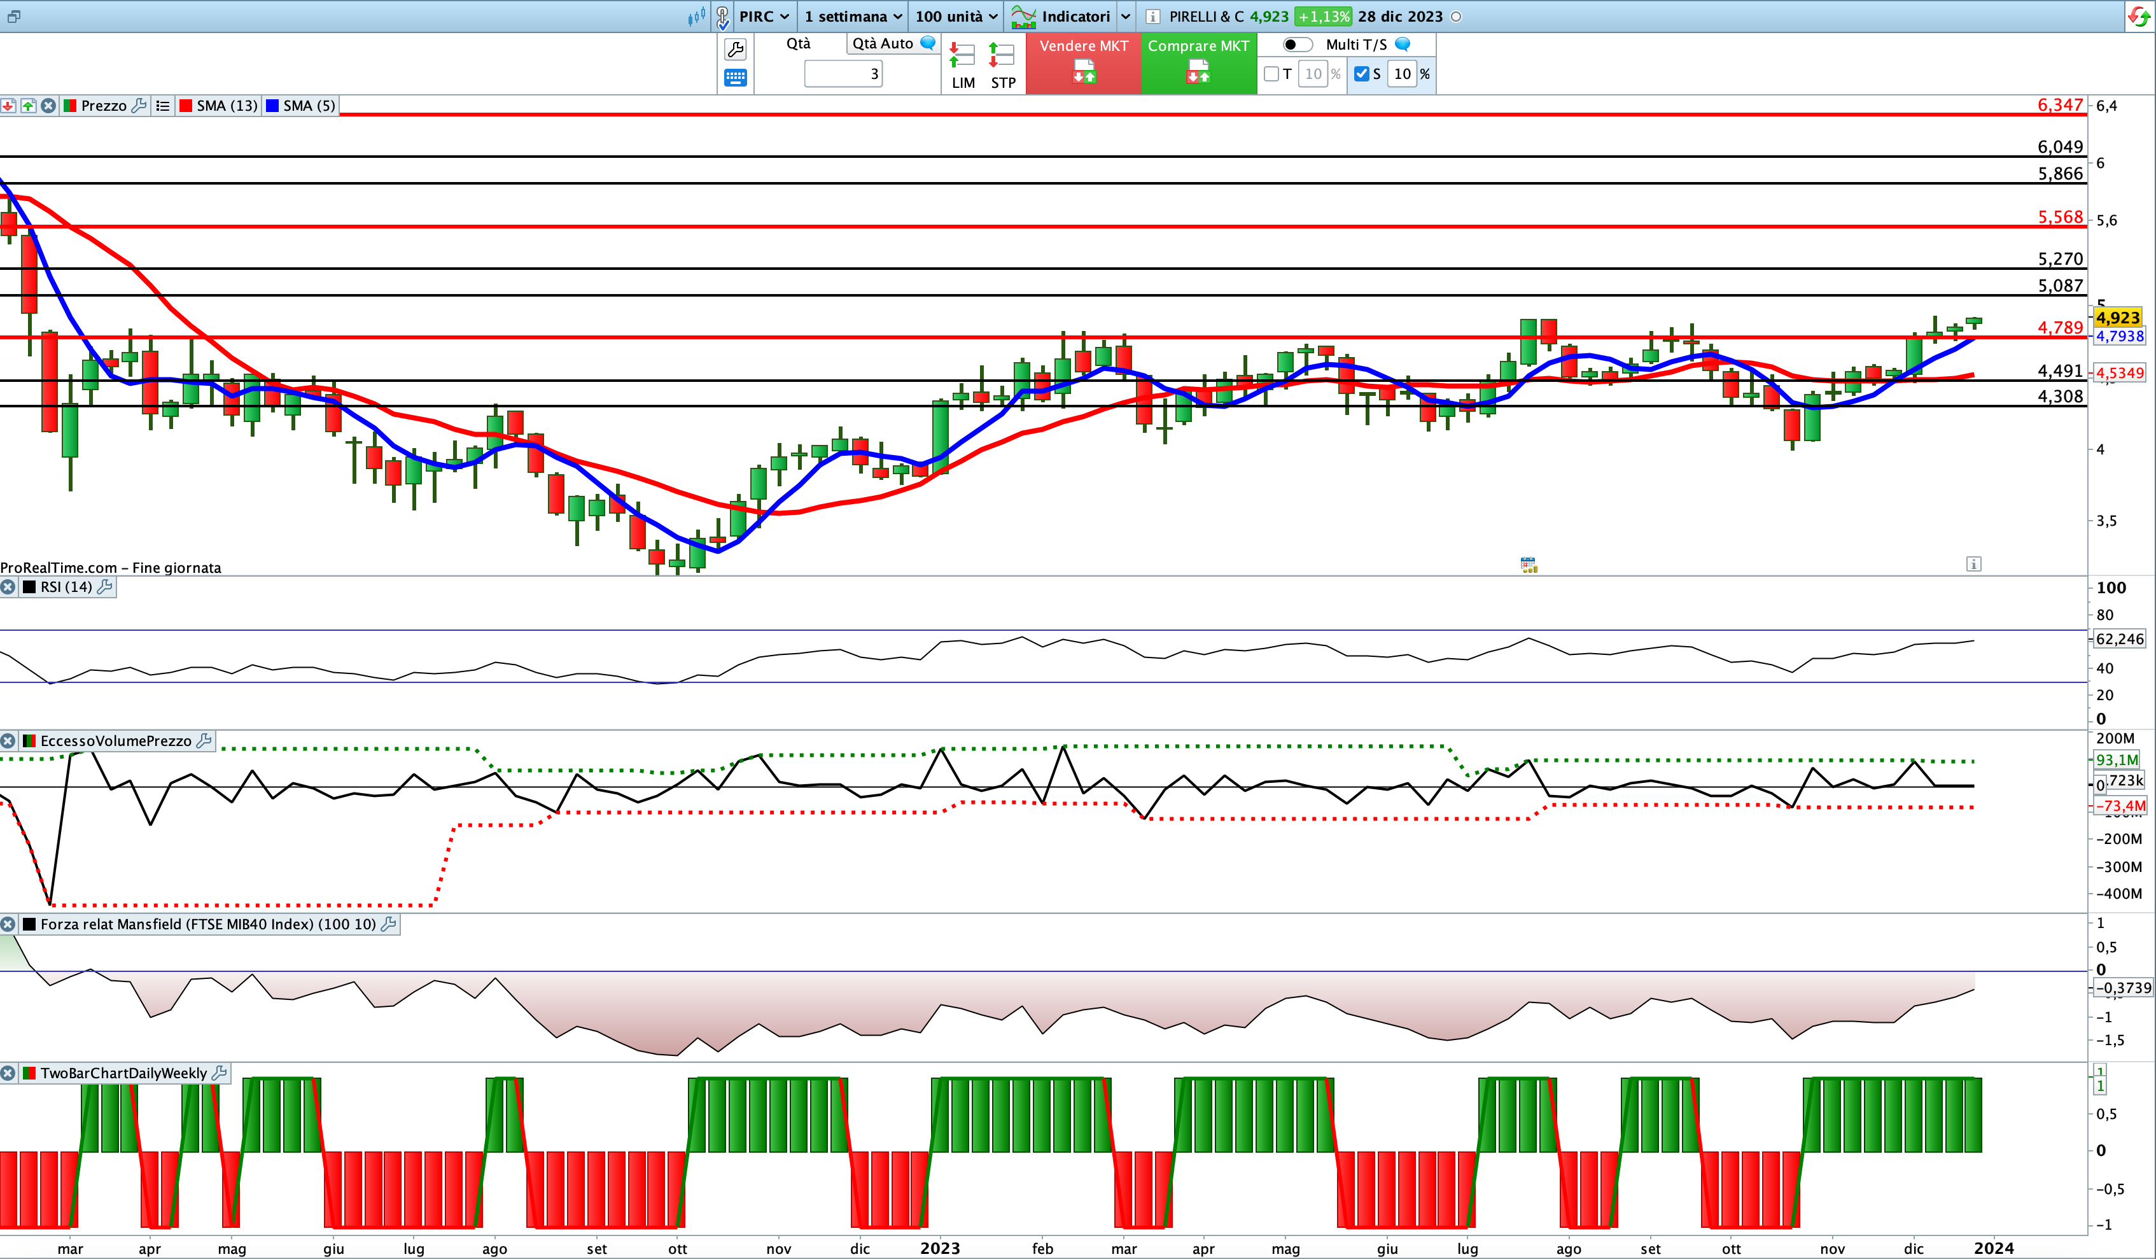Click the 2024 year marker on time axis

pos(1994,1249)
